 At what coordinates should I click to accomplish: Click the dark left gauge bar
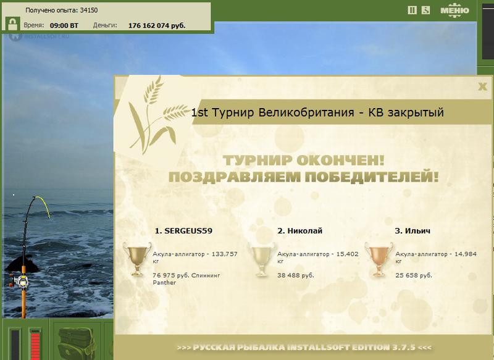click(14, 344)
